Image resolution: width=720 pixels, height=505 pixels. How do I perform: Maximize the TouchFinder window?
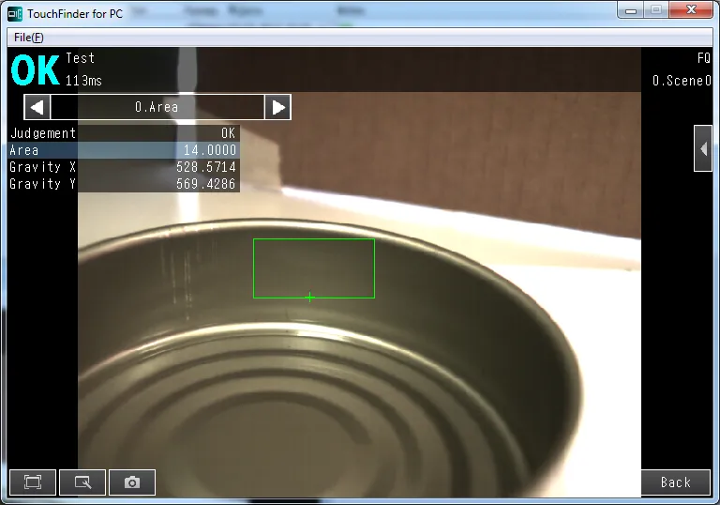[x=655, y=10]
